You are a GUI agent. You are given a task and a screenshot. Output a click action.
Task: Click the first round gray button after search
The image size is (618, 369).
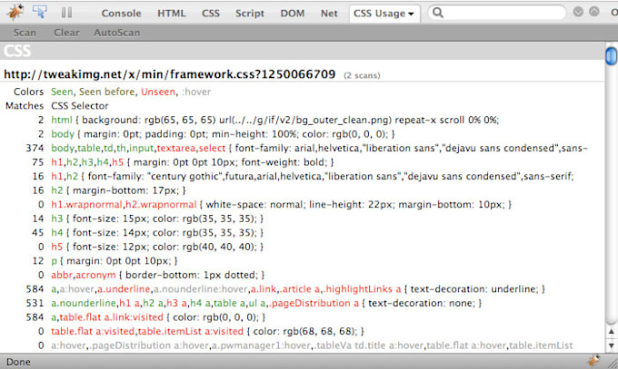click(578, 13)
